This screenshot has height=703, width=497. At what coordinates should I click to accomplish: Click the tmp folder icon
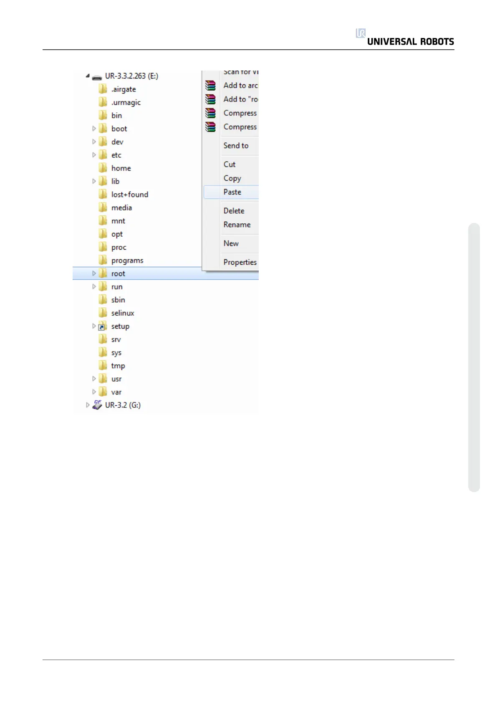click(x=103, y=366)
